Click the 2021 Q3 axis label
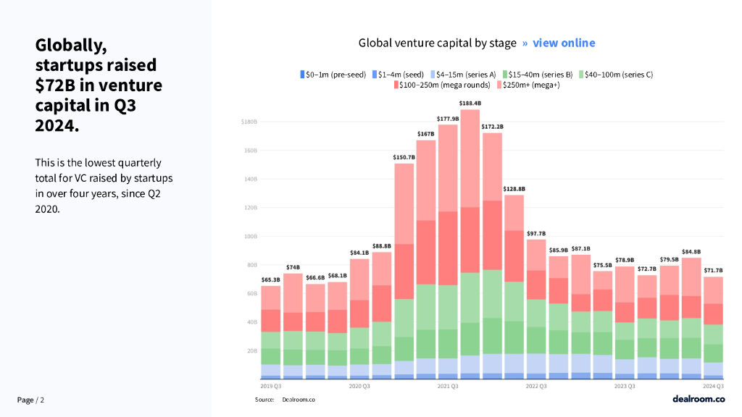Image resolution: width=742 pixels, height=417 pixels. click(447, 387)
